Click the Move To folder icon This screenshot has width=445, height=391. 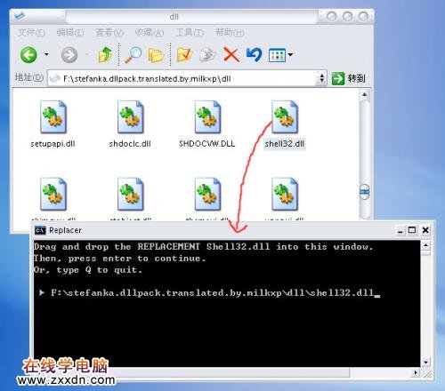tap(184, 54)
